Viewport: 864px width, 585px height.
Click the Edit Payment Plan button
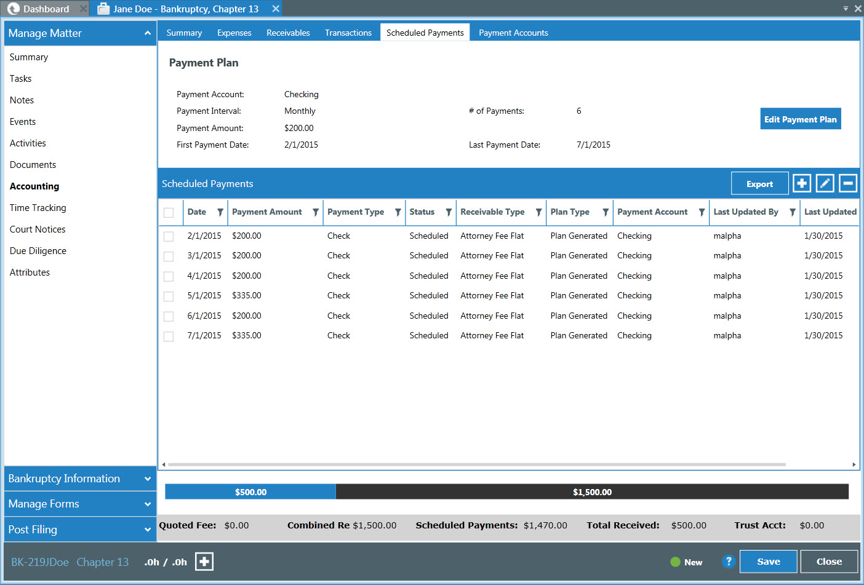(x=800, y=119)
